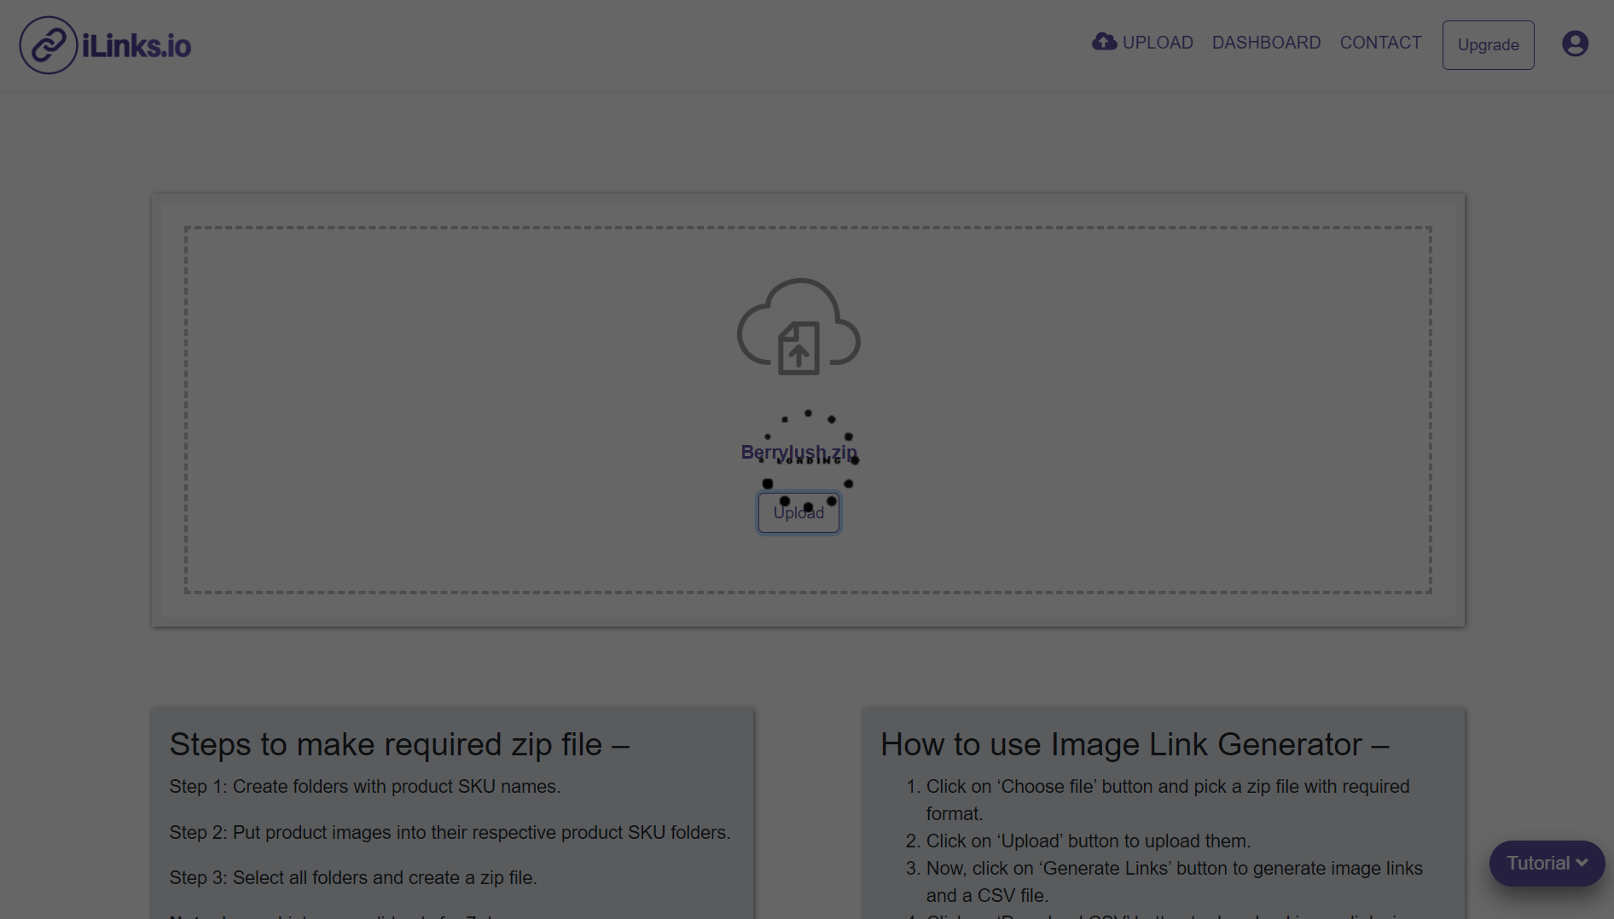
Task: Go to the DASHBOARD page
Action: 1266,42
